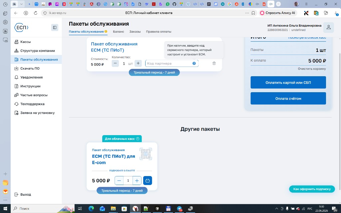Click quantity field of E-com package
The height and width of the screenshot is (213, 341).
(128, 181)
